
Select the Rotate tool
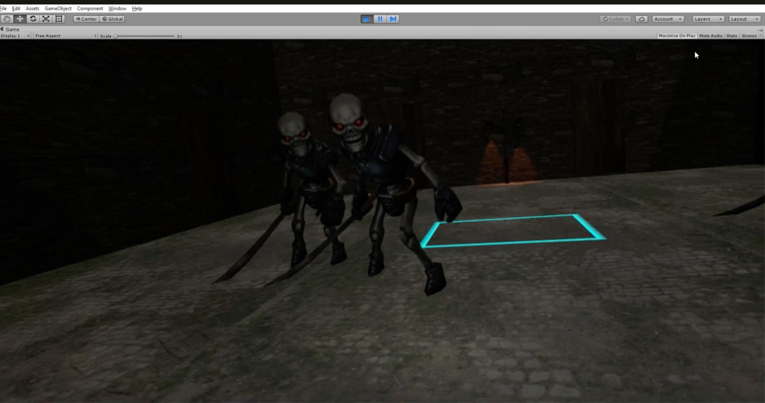pos(33,19)
